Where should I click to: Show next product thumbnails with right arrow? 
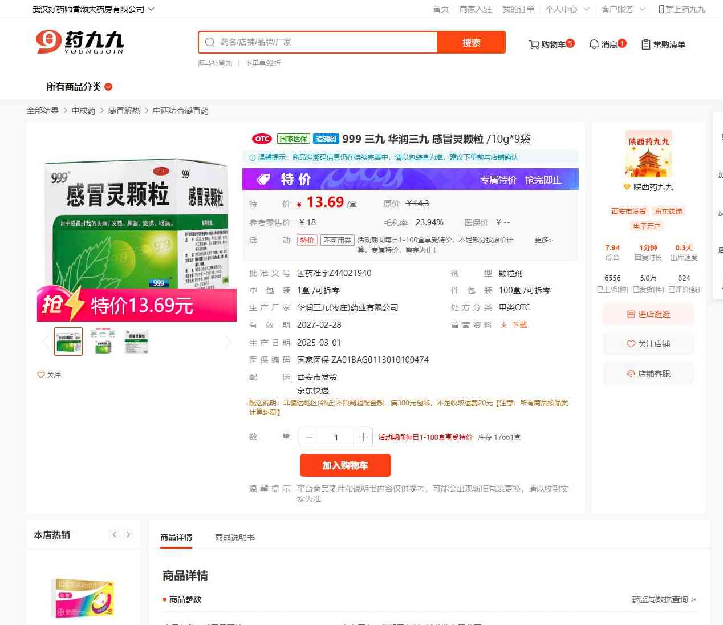pyautogui.click(x=228, y=342)
